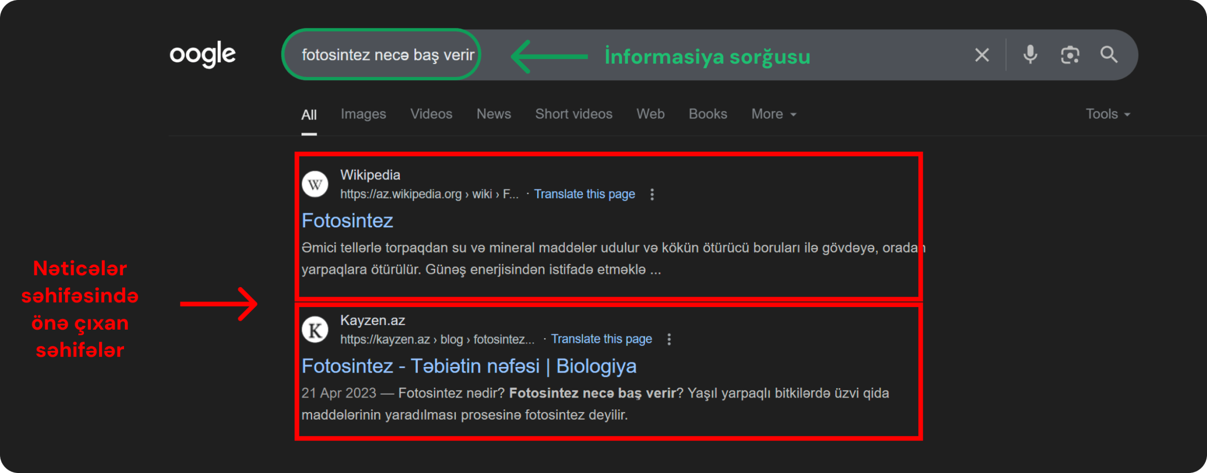Switch to the Videos tab
This screenshot has height=473, width=1207.
point(431,114)
